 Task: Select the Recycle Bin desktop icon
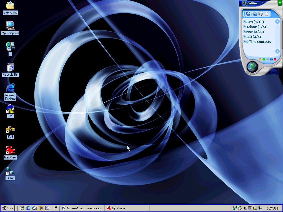pos(10,70)
